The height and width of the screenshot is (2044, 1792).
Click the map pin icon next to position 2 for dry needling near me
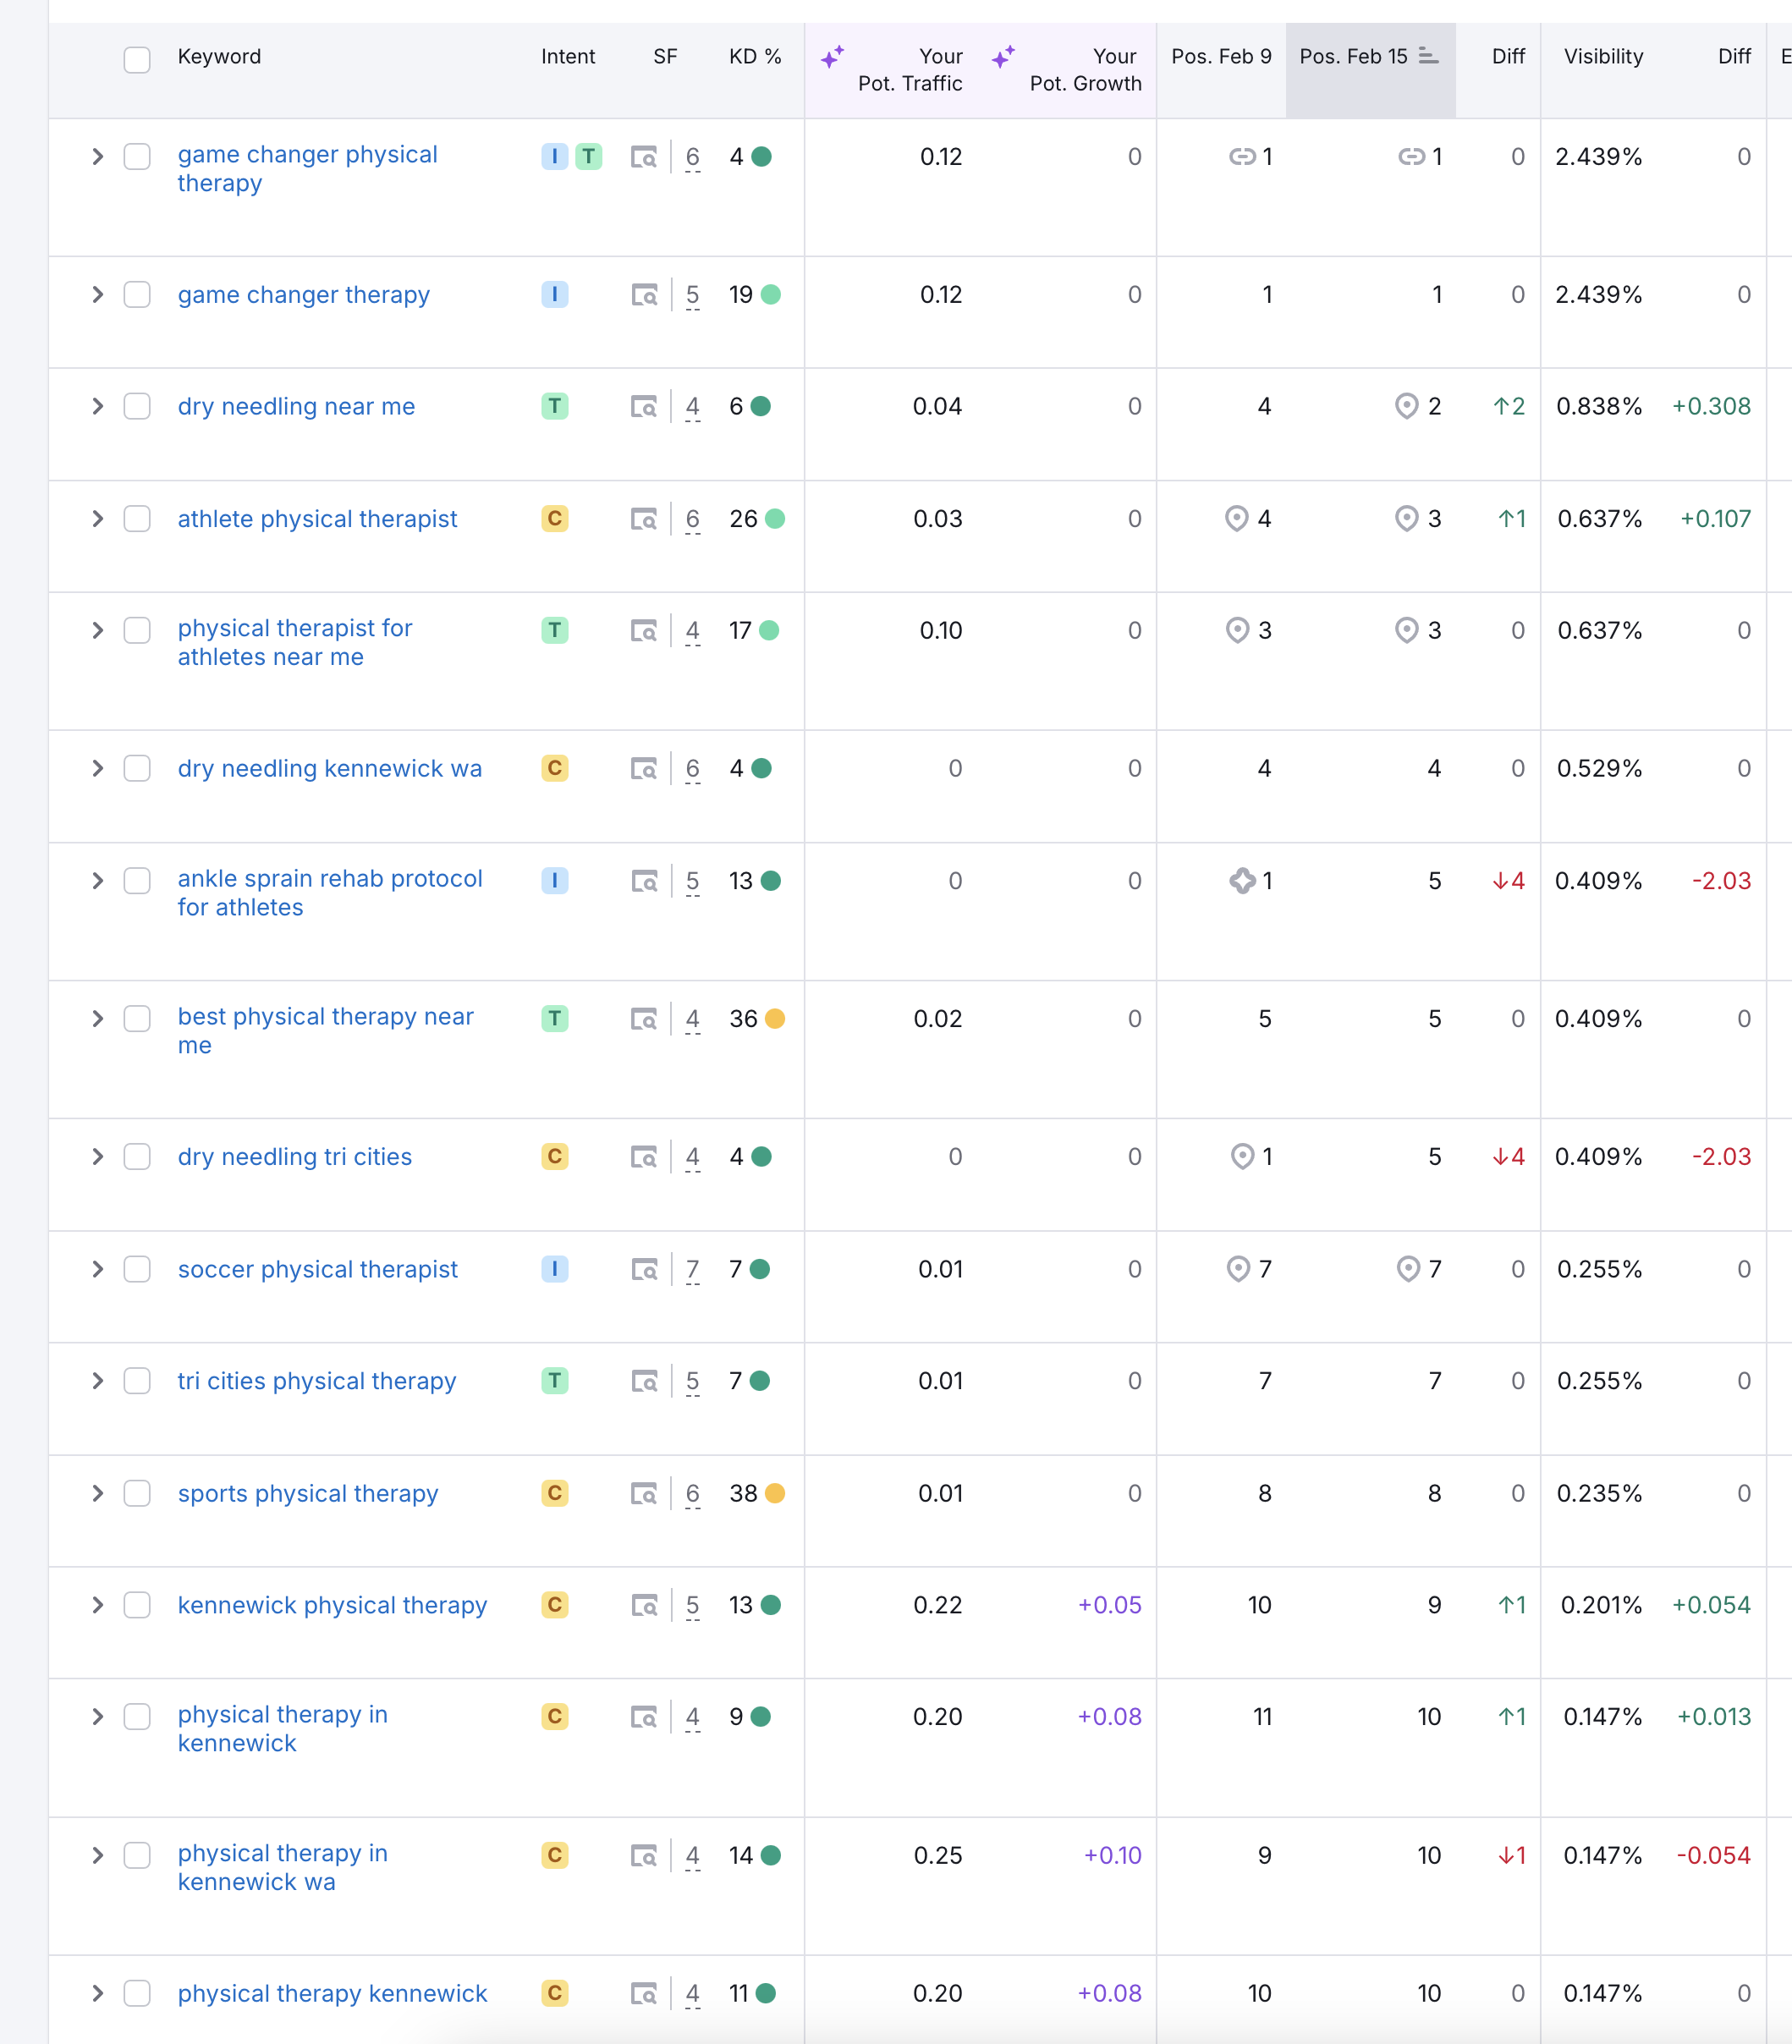pyautogui.click(x=1408, y=407)
